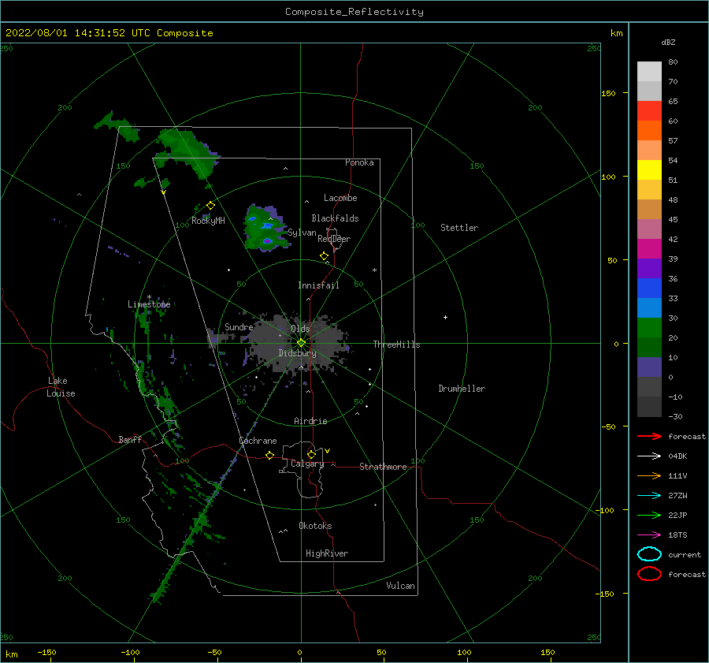
Task: Click the red 'forecast' ellipse in the legend
Action: (649, 574)
